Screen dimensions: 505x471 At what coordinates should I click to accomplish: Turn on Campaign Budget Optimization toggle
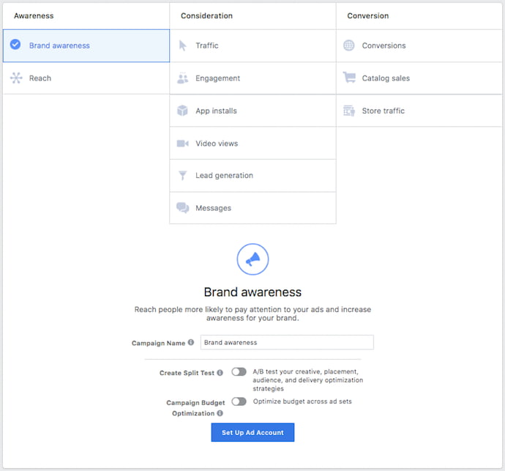(x=239, y=401)
